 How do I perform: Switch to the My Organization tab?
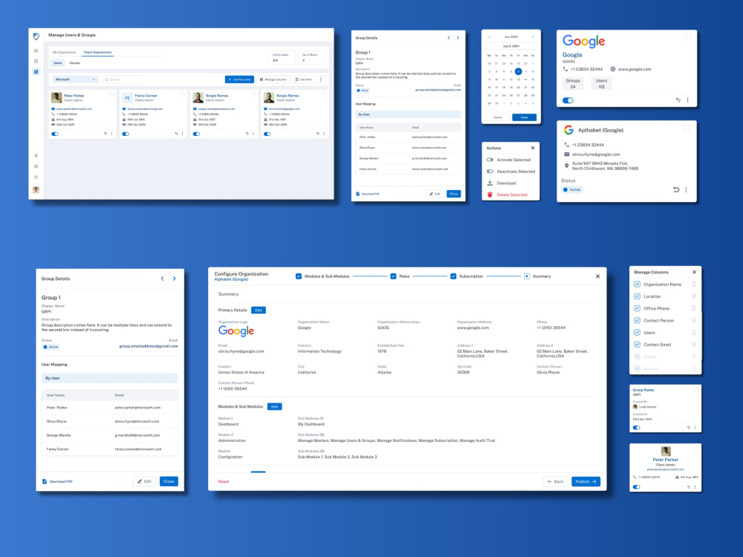tap(65, 52)
